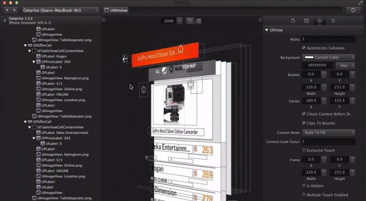Click the Content Scale Factor field
366x201 pixels.
328,141
